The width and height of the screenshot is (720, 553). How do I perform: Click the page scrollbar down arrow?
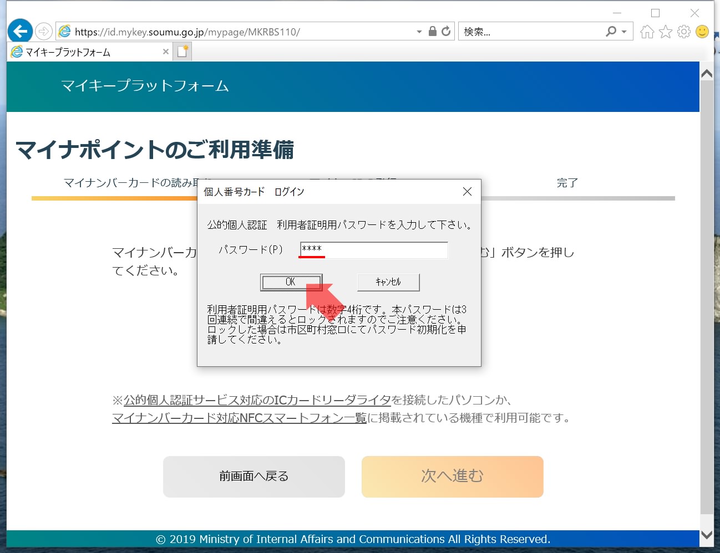tap(707, 535)
